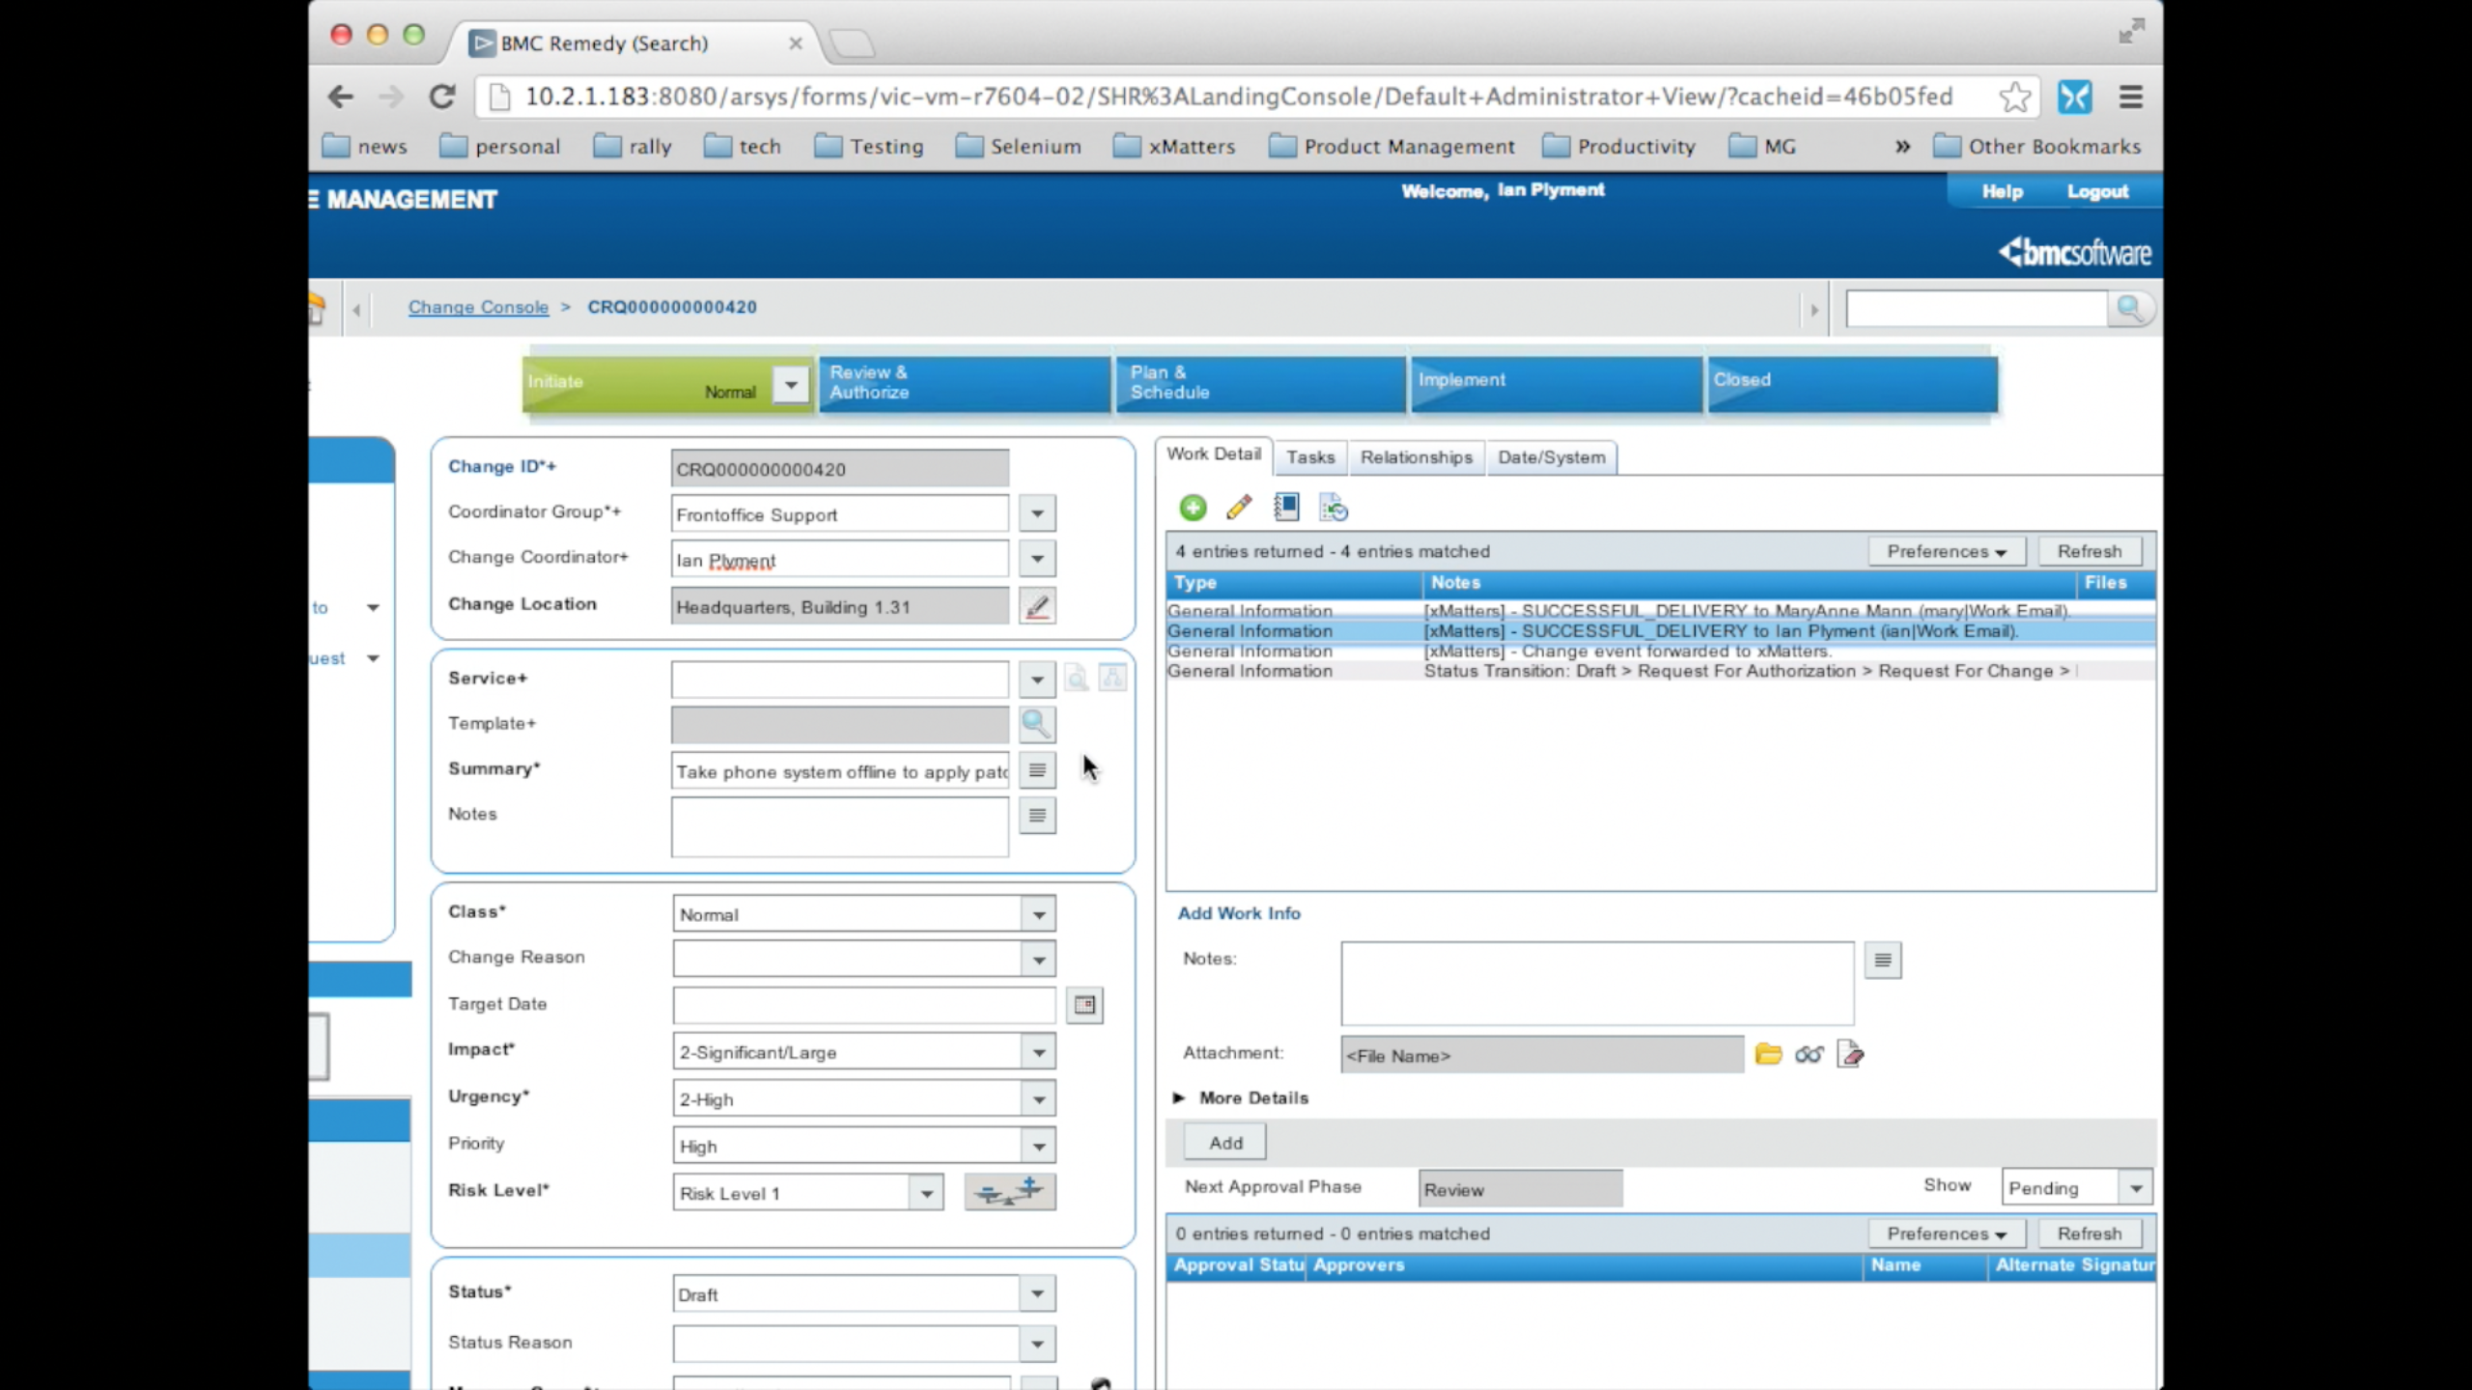The height and width of the screenshot is (1390, 2472).
Task: Switch to the Relationships tab
Action: click(x=1416, y=455)
